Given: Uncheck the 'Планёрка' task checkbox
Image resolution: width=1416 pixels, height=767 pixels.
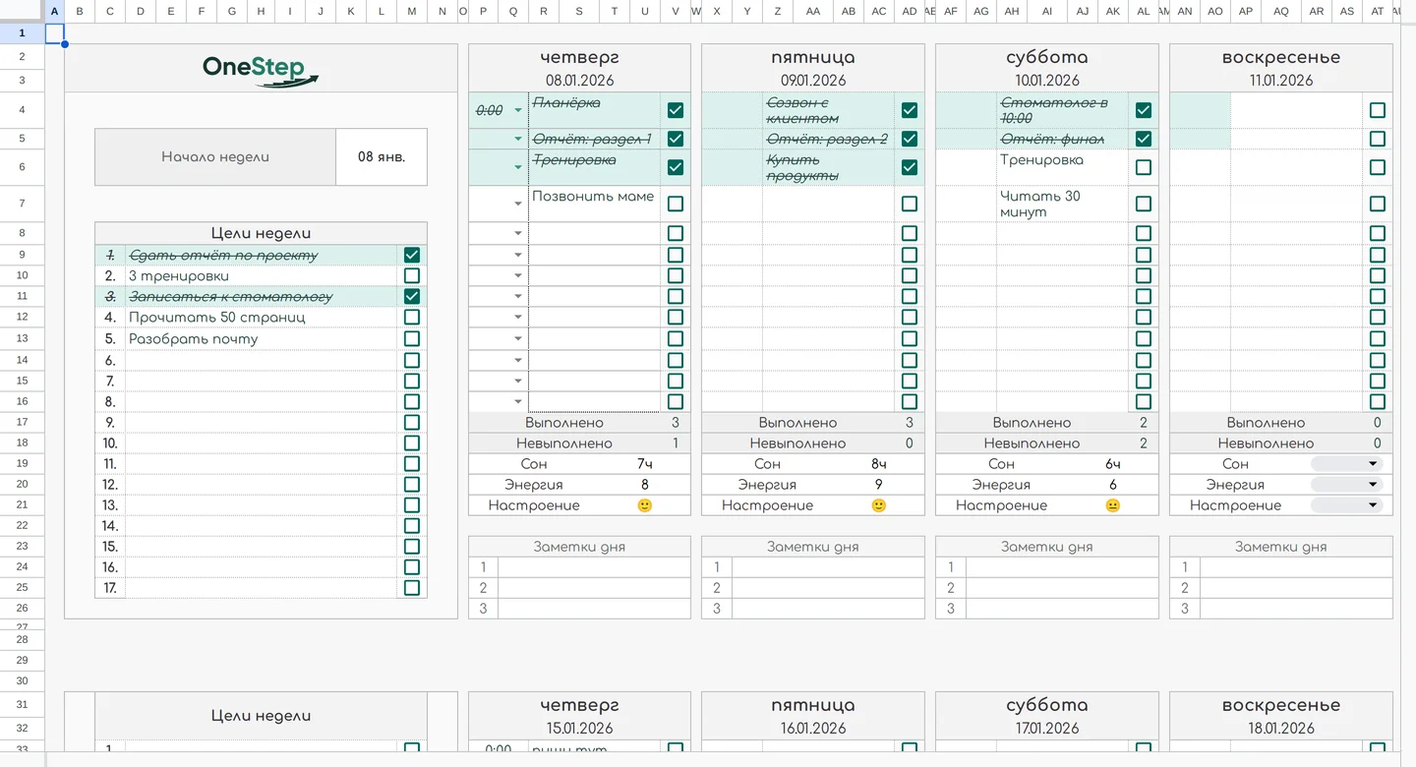Looking at the screenshot, I should click(676, 110).
